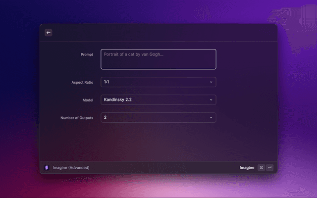Click the "Portrait of a cat" placeholder text
This screenshot has height=198, width=317.
[x=133, y=54]
